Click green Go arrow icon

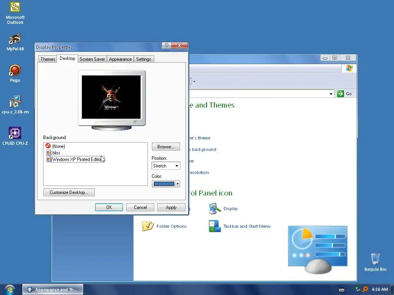point(340,94)
